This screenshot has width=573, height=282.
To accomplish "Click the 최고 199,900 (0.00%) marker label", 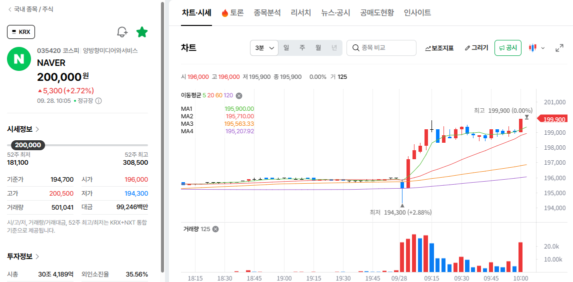I will pyautogui.click(x=503, y=110).
